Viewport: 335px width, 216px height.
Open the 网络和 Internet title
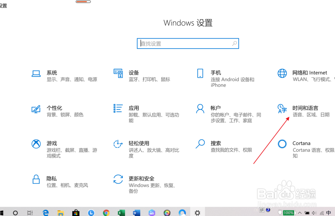point(310,73)
